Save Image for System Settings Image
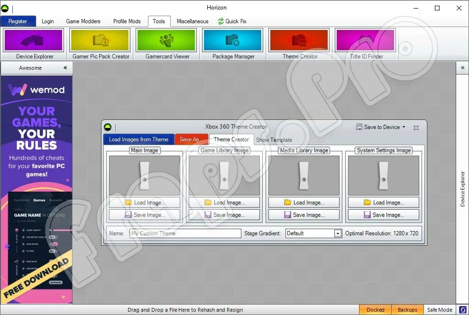This screenshot has height=315, width=469. coord(384,215)
